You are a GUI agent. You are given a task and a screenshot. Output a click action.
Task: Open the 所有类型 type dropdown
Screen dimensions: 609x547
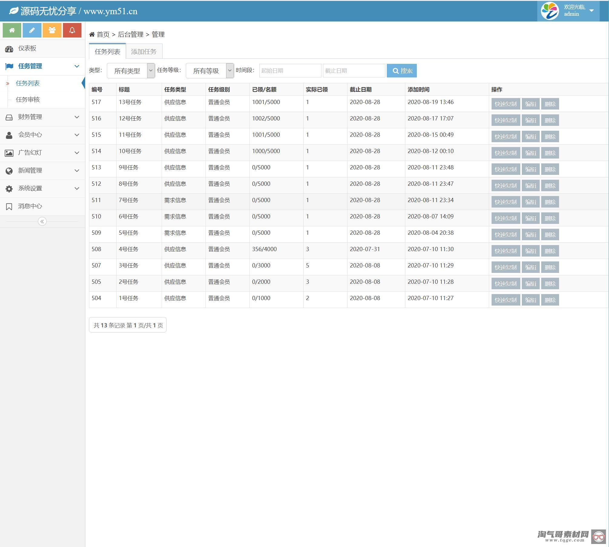(x=131, y=70)
